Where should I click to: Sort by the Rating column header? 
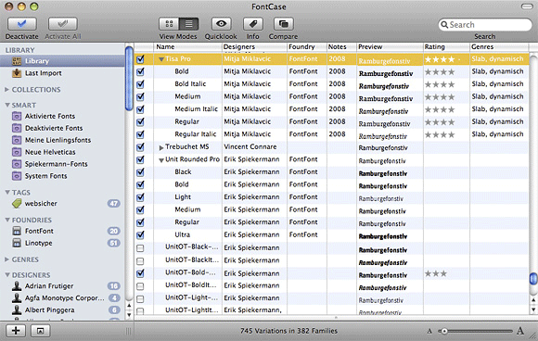pyautogui.click(x=446, y=47)
